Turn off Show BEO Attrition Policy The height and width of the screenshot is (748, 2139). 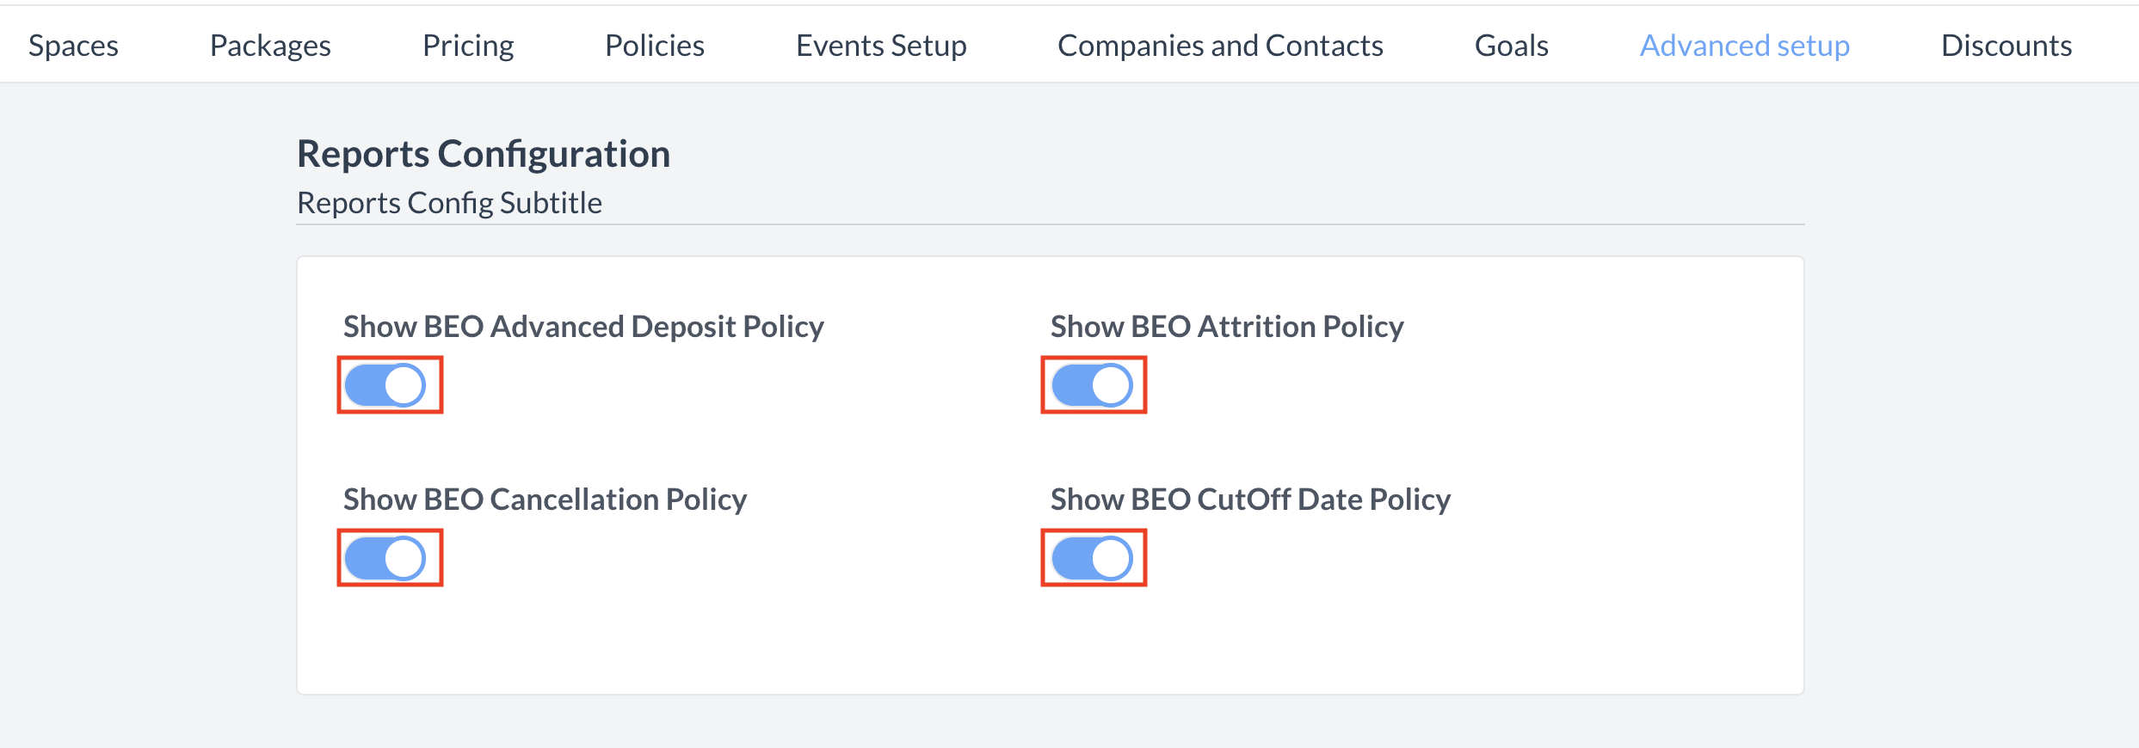(x=1094, y=385)
